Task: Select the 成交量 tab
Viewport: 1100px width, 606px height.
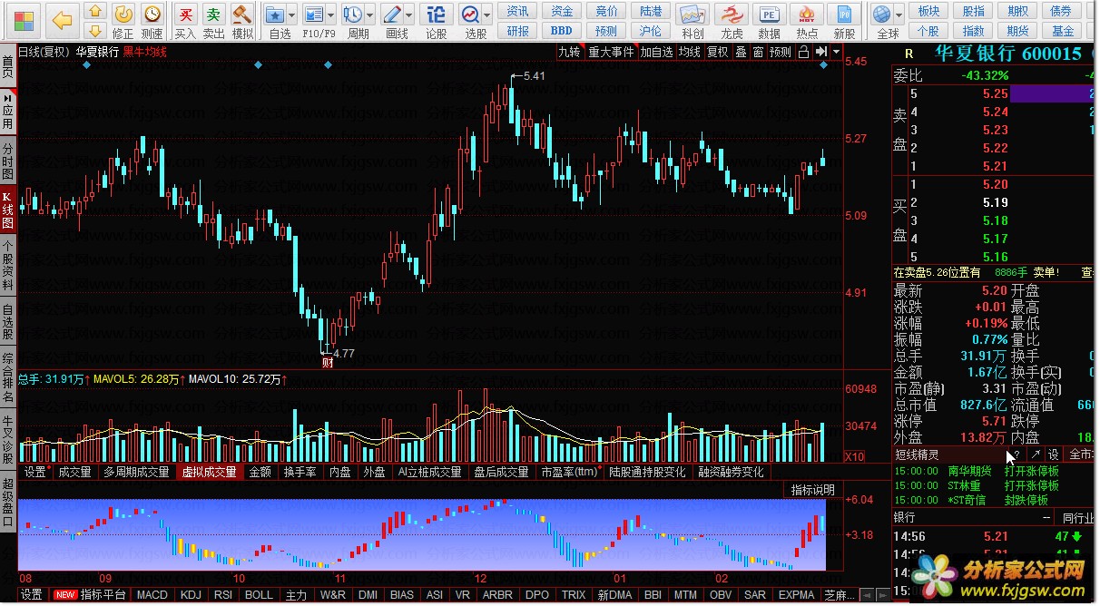Action: tap(74, 472)
